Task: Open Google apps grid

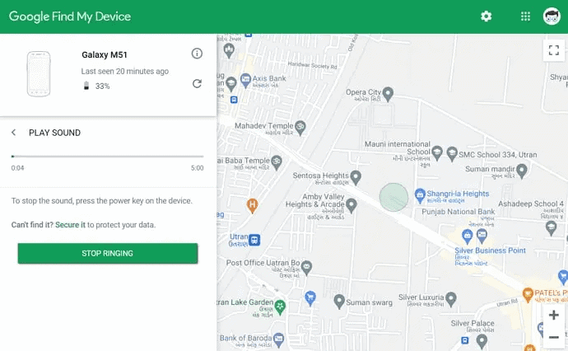Action: tap(525, 16)
